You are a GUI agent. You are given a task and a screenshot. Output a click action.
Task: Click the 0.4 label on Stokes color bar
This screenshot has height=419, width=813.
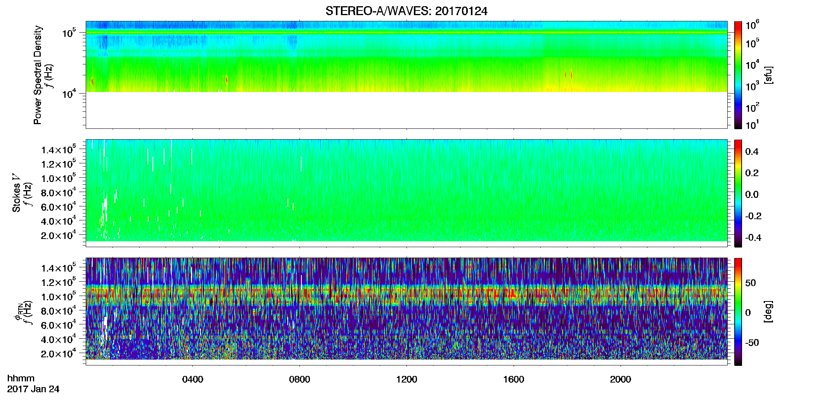click(x=752, y=152)
